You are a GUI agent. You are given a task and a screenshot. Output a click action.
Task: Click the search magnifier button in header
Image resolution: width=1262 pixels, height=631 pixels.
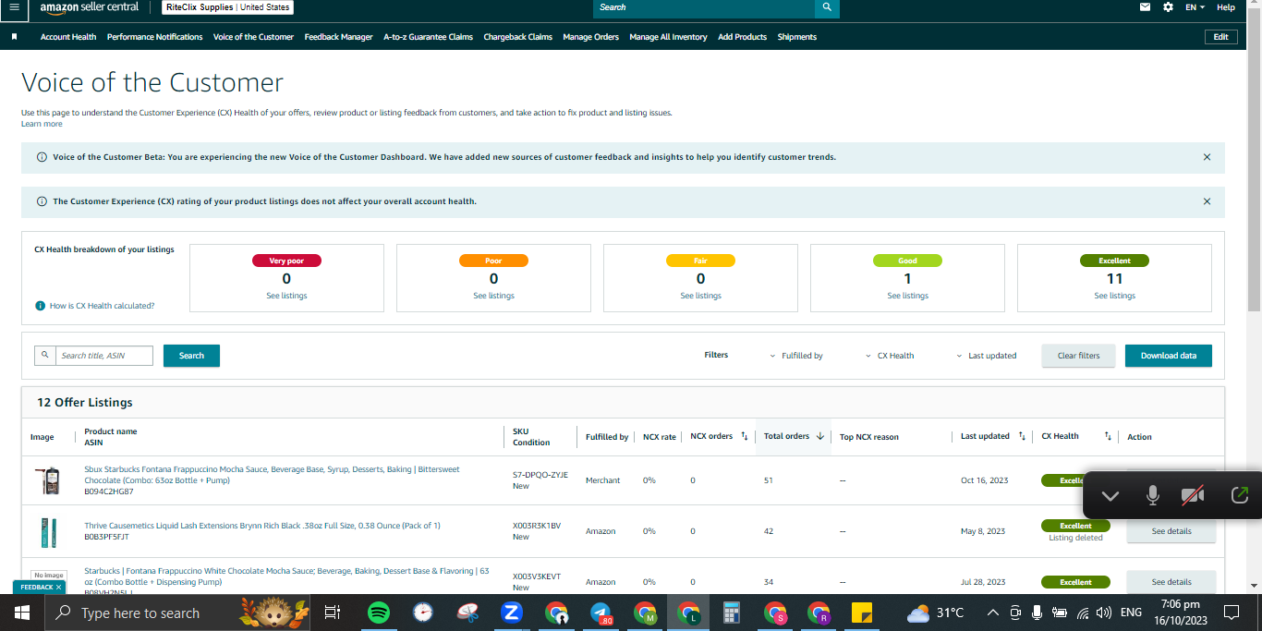point(827,7)
